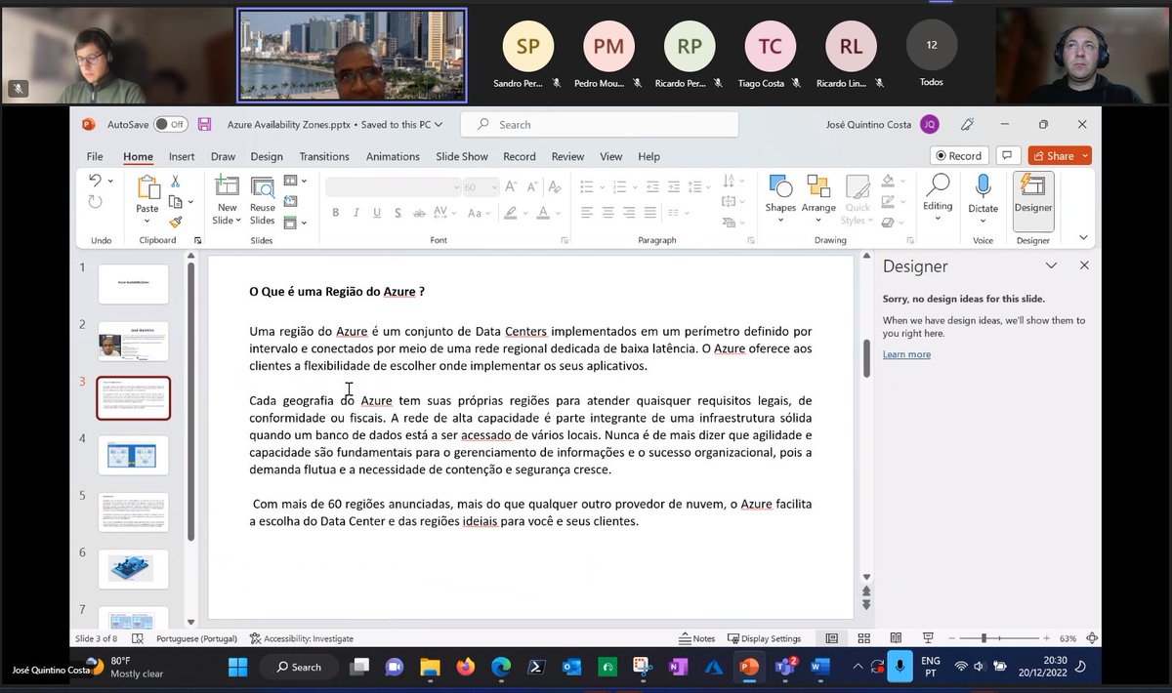1172x693 pixels.
Task: Click the Record button
Action: 959,155
